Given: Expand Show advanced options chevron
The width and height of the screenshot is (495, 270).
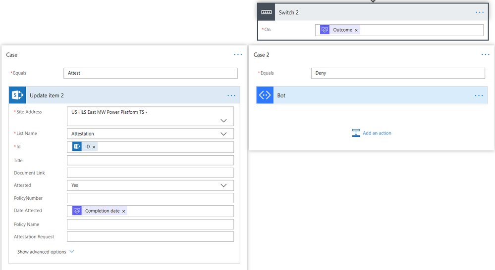Looking at the screenshot, I should pos(72,251).
